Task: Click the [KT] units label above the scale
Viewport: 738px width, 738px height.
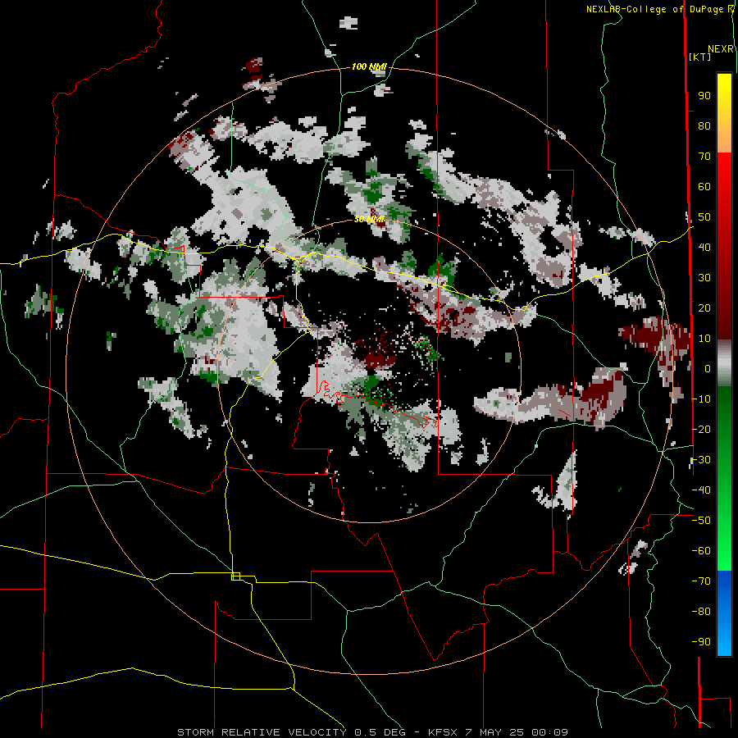Action: (x=700, y=57)
